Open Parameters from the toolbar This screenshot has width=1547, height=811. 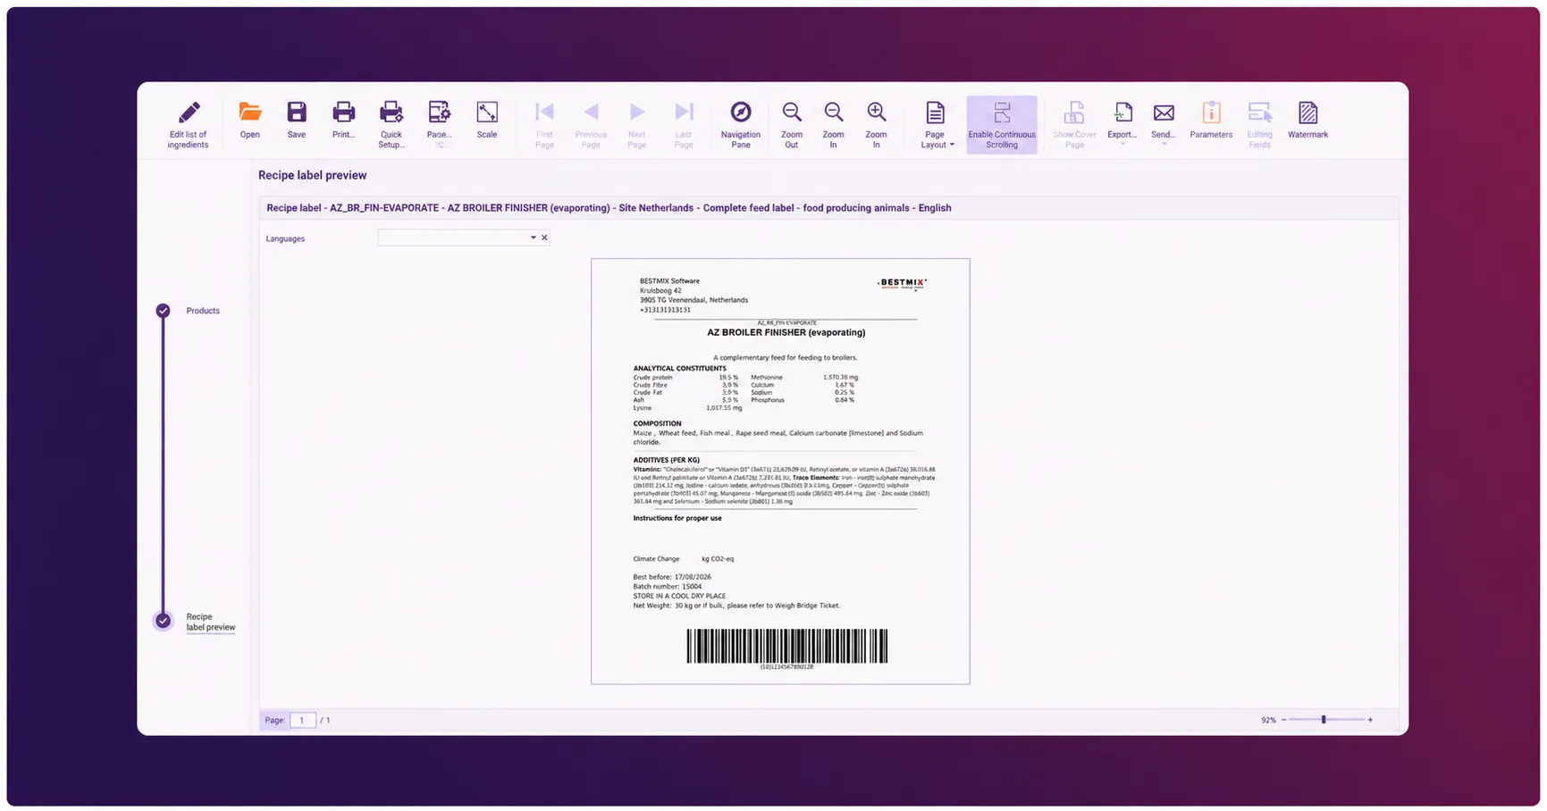coord(1211,119)
